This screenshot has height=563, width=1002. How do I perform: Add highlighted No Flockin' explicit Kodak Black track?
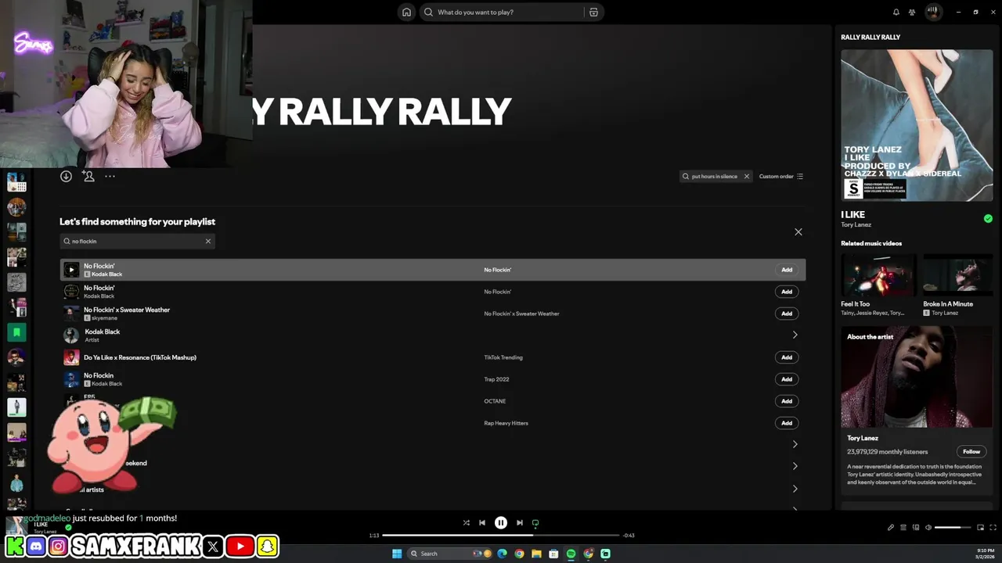[x=787, y=270]
